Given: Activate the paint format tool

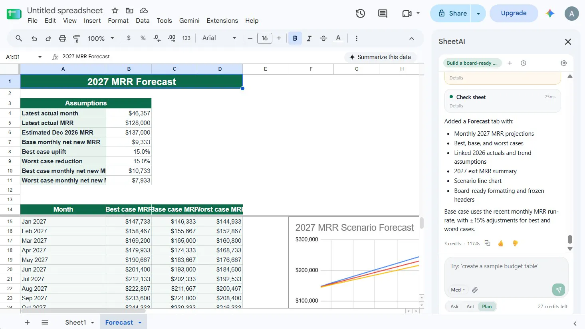Looking at the screenshot, I should (76, 38).
